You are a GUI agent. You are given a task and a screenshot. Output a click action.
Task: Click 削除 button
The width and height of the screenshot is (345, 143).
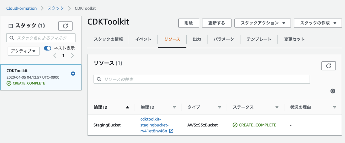(x=189, y=23)
